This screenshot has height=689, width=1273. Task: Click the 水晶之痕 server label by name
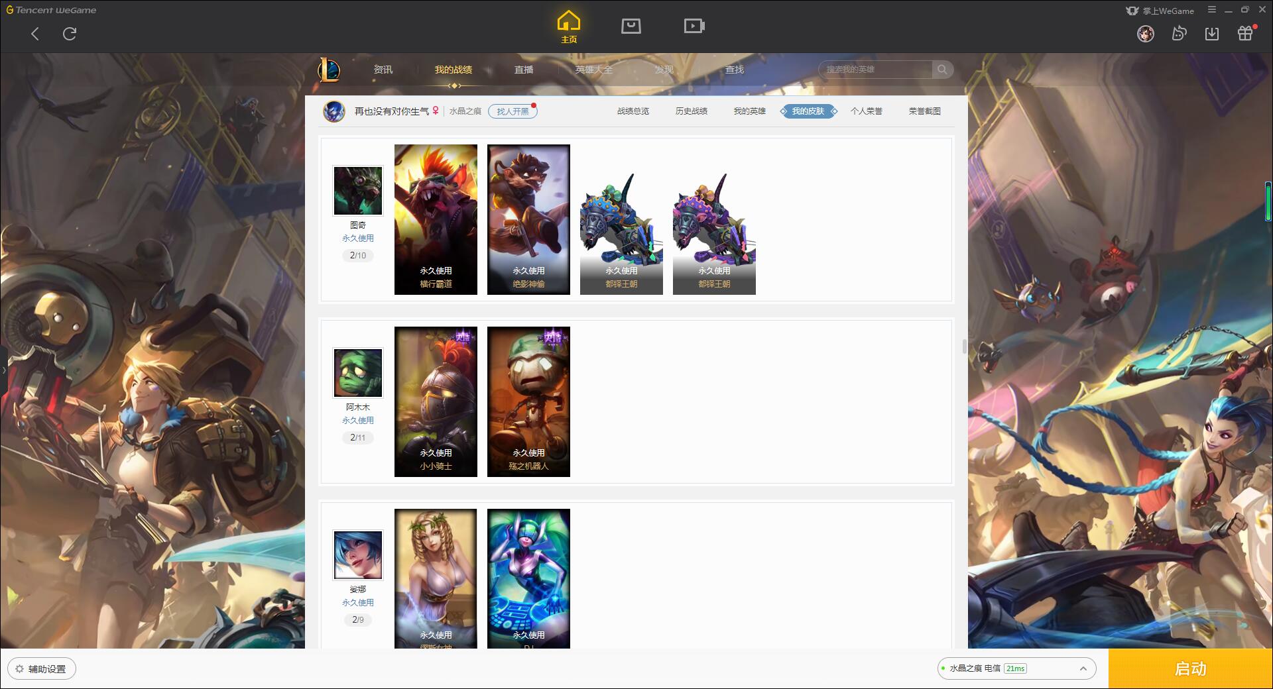pyautogui.click(x=465, y=111)
